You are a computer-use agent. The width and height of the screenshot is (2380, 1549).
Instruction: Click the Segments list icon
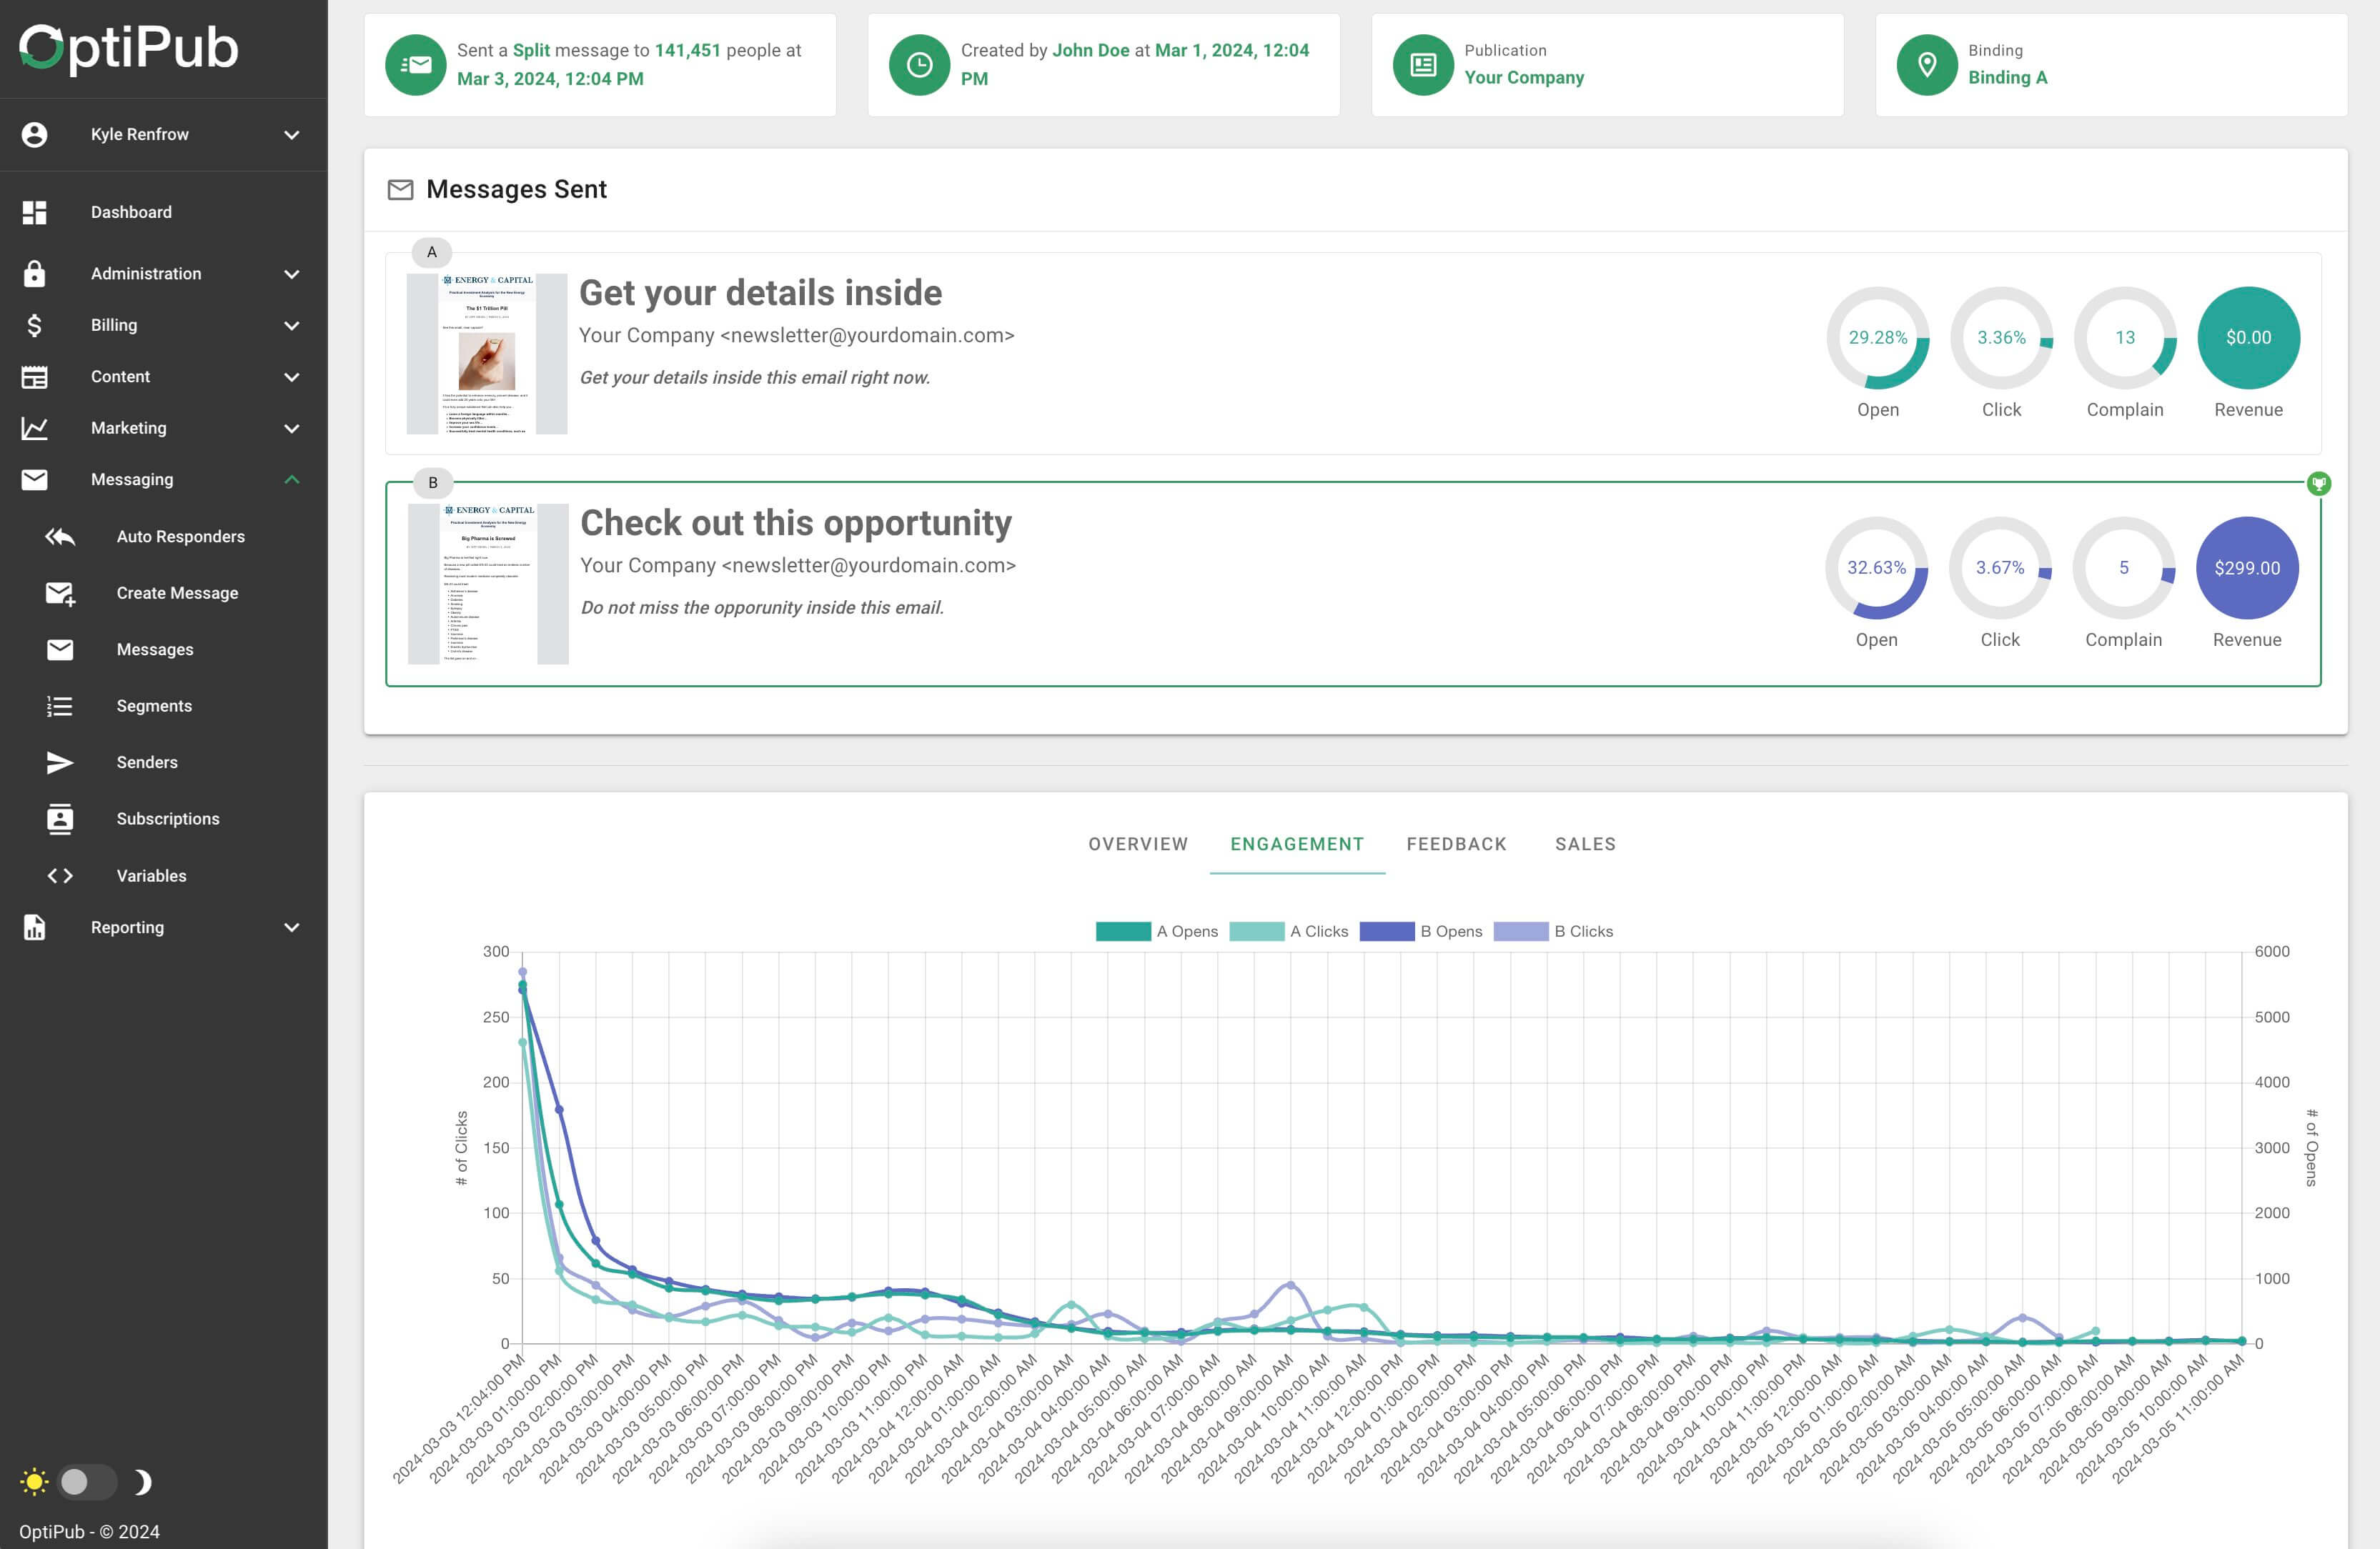pos(60,707)
